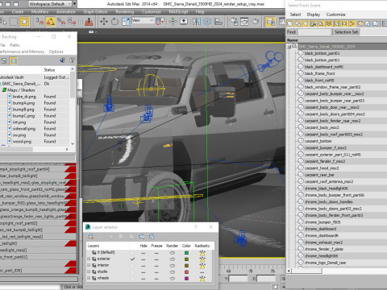
Task: Click the Rectangular Selection Region icon
Action: pyautogui.click(x=14, y=22)
